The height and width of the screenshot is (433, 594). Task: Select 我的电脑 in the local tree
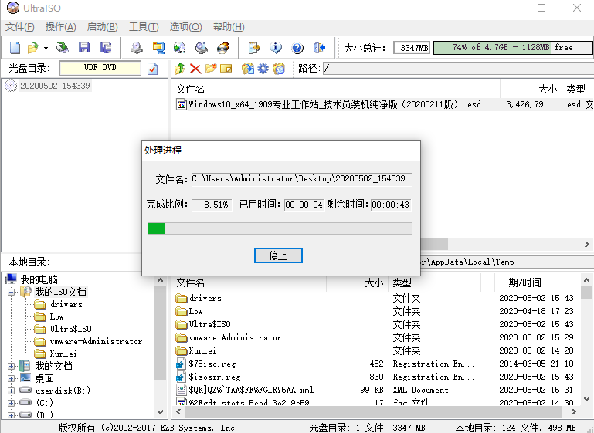[39, 279]
